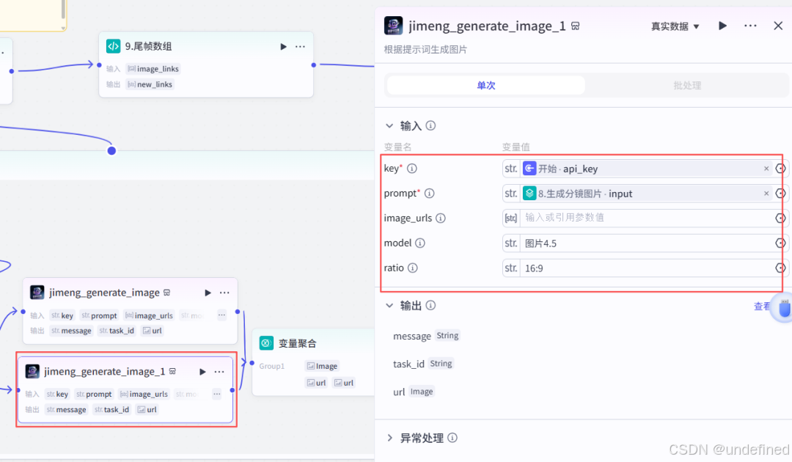
Task: Open more options menu on jimeng_generate_image node
Action: 224,292
